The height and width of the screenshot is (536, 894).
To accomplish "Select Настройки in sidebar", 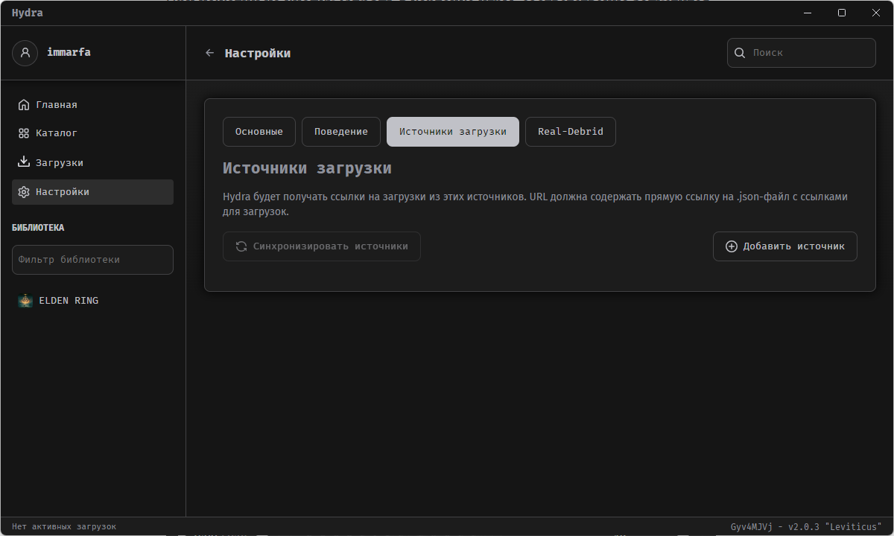I will point(92,192).
